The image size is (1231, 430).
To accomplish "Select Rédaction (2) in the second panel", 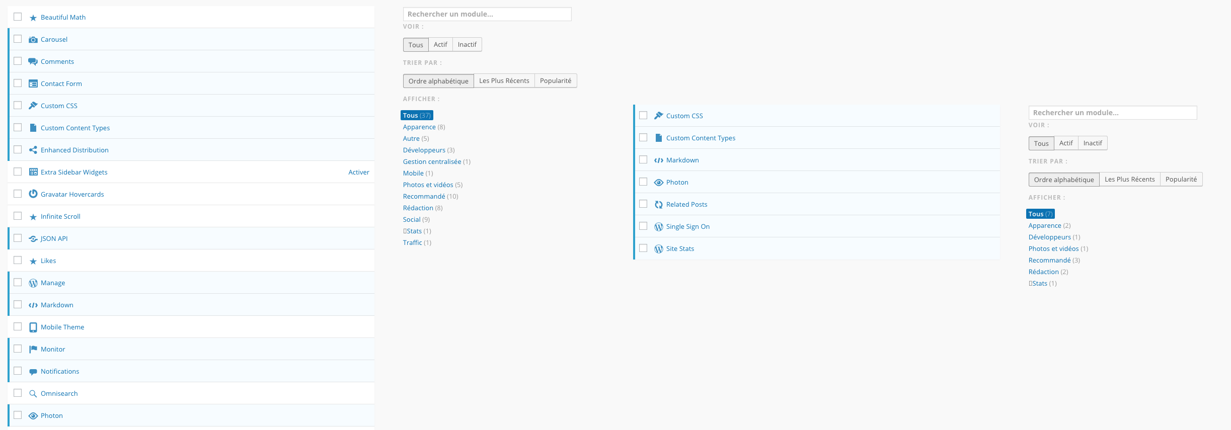I will click(1048, 272).
